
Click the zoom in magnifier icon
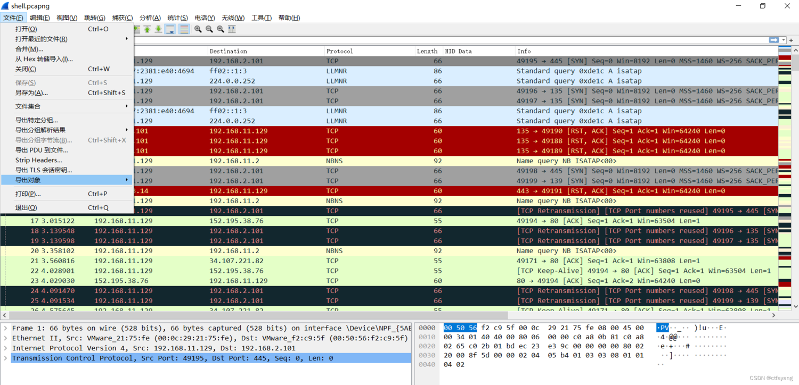click(x=198, y=29)
